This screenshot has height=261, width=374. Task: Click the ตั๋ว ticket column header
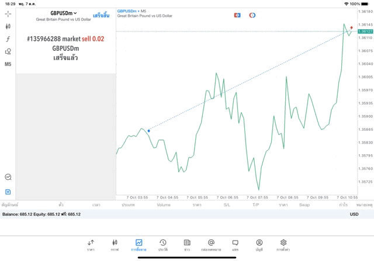61,205
